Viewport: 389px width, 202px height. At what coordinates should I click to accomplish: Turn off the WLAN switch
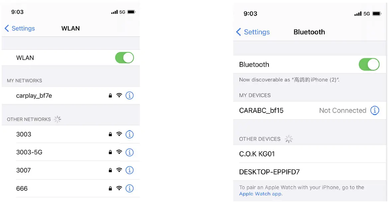click(124, 58)
